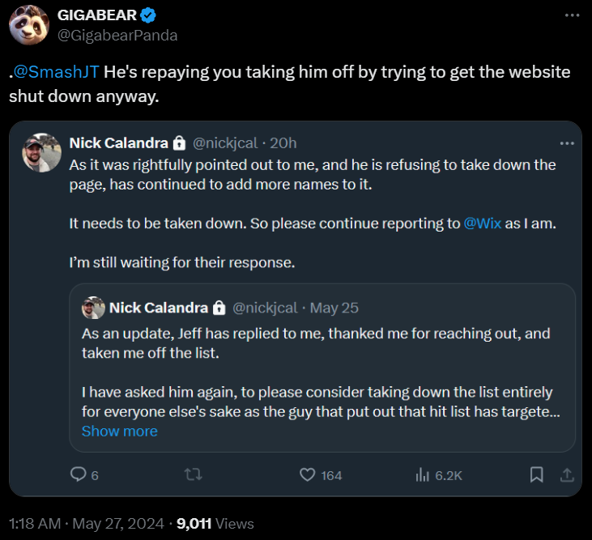Click the share icon on quoted tweet
Image resolution: width=592 pixels, height=540 pixels.
tap(567, 474)
